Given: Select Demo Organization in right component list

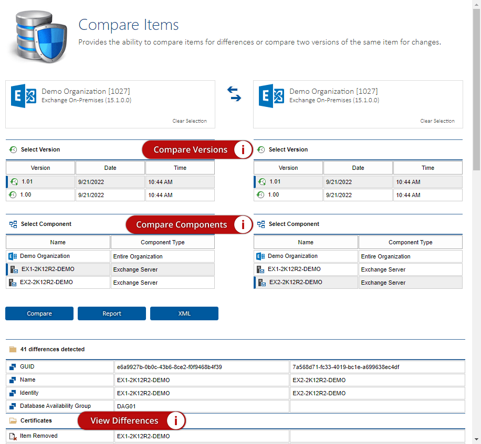Looking at the screenshot, I should 358,256.
